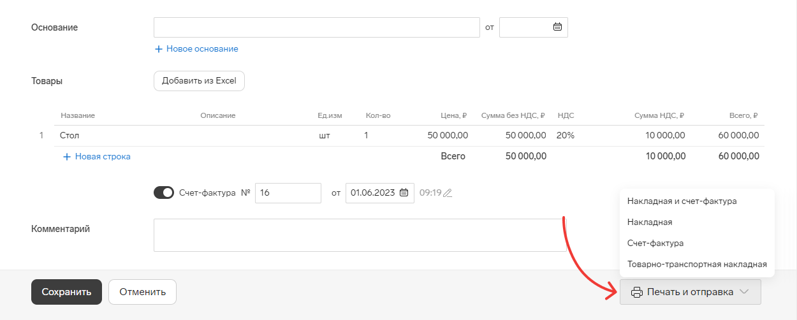Viewport: 797px width, 320px height.
Task: Click the Сохранить button
Action: pos(66,292)
